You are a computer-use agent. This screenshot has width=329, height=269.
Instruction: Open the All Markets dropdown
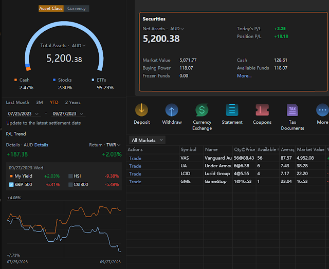point(147,140)
